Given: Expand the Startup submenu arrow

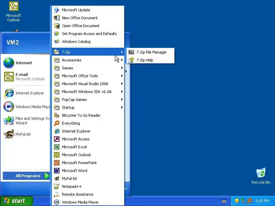Looking at the screenshot, I should (122, 107).
